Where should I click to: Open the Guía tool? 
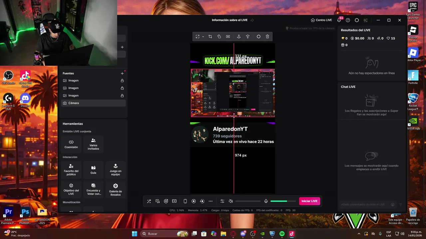click(x=94, y=170)
